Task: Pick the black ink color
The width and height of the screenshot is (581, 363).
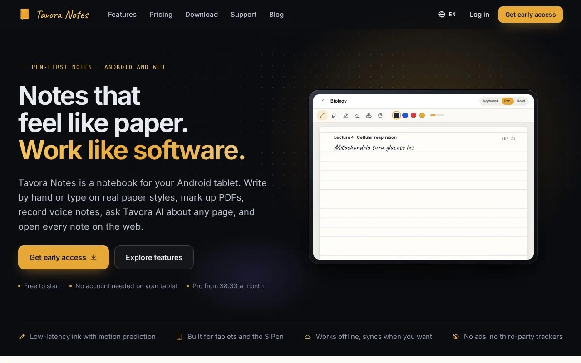Action: tap(396, 115)
